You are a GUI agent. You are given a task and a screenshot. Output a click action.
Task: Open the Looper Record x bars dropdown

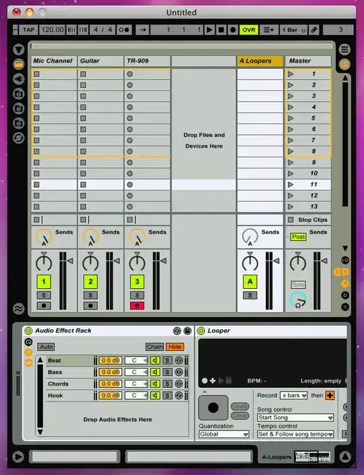click(x=294, y=395)
